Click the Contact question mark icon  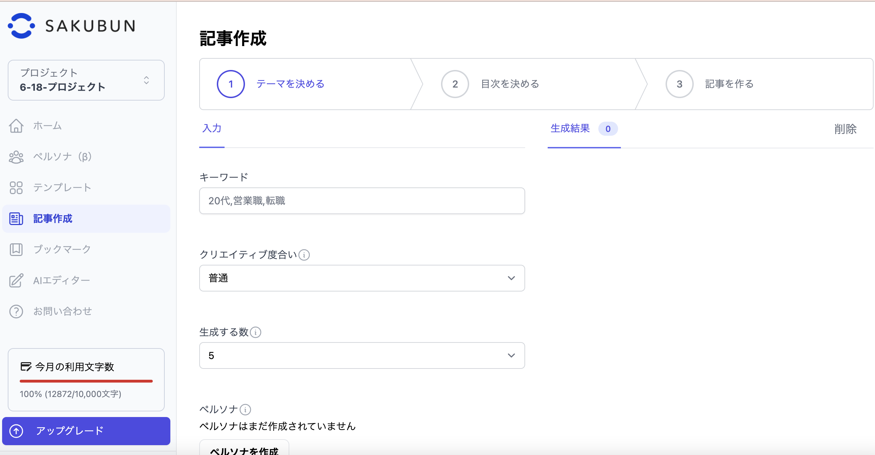tap(16, 311)
